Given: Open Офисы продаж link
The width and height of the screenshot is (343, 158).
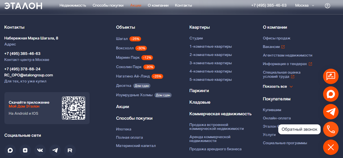Looking at the screenshot, I should 277,38.
